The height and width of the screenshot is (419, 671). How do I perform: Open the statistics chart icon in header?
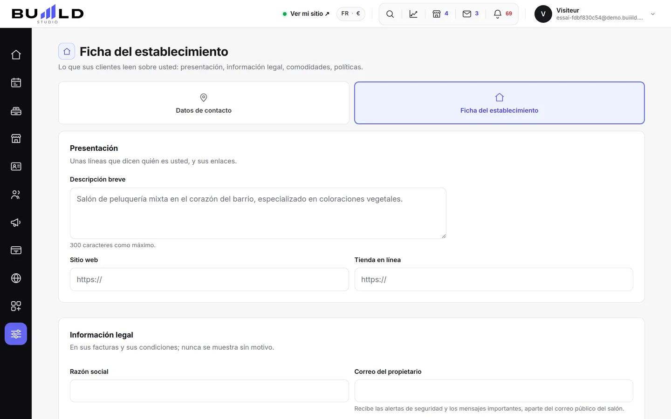tap(413, 14)
